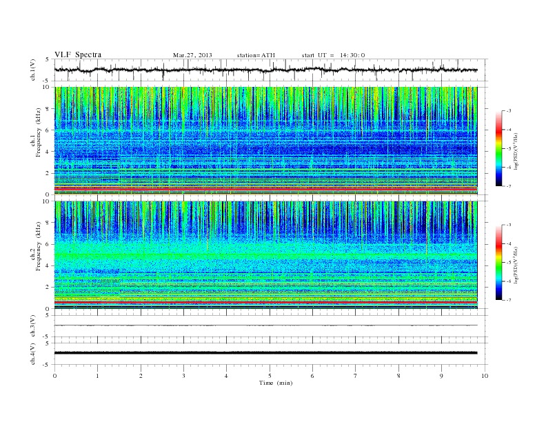Viewport: 546px width, 422px height.
Task: Click the ch.3 voltage trace panel
Action: (270, 326)
